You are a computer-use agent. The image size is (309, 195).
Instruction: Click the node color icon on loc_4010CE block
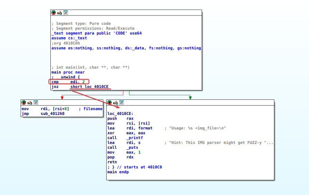tap(109, 103)
